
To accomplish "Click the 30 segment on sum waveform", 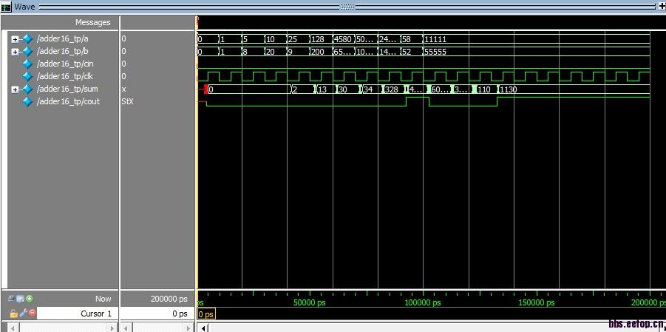I will pyautogui.click(x=347, y=89).
